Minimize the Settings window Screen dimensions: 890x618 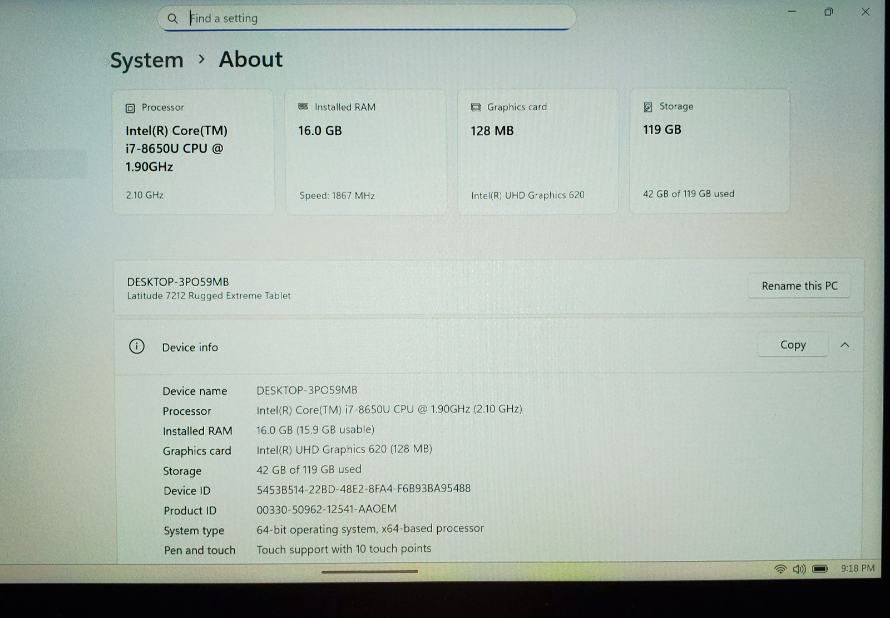pos(792,12)
